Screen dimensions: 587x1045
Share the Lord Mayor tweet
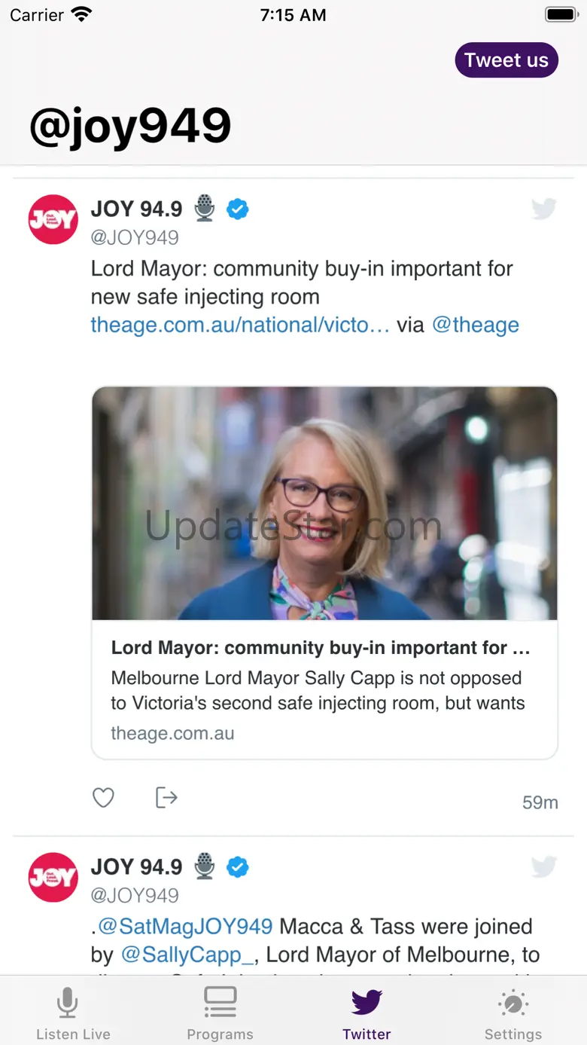point(166,797)
